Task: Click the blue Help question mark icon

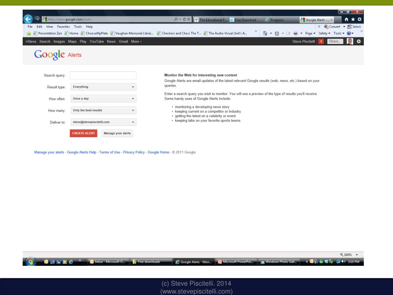Action: tap(348, 33)
